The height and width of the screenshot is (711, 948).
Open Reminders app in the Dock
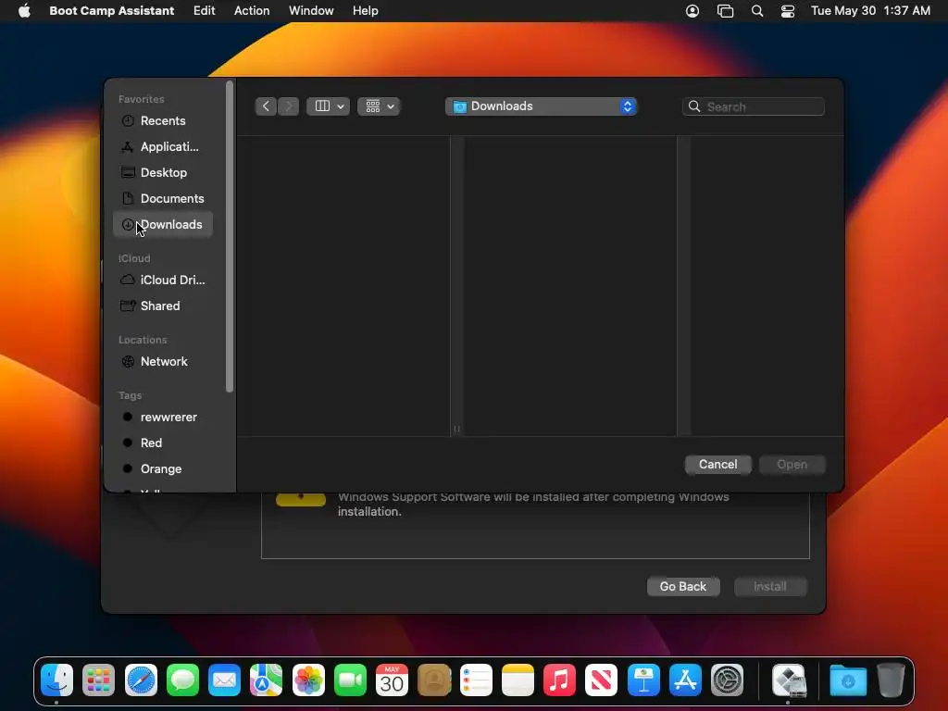476,680
